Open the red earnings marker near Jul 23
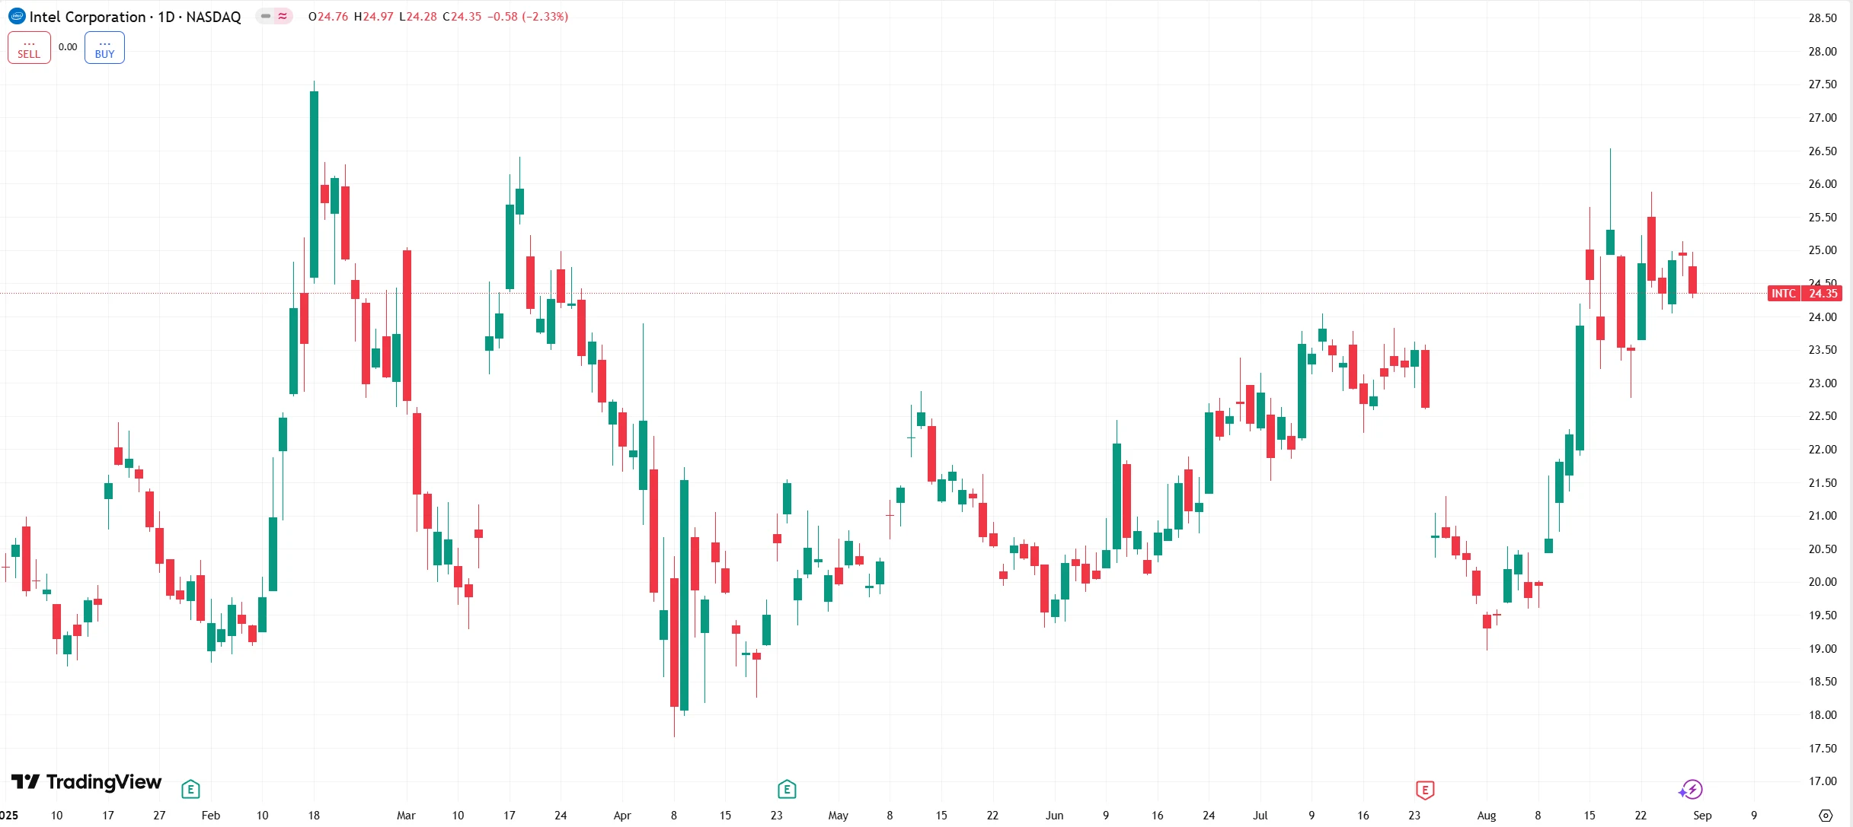 1425,790
